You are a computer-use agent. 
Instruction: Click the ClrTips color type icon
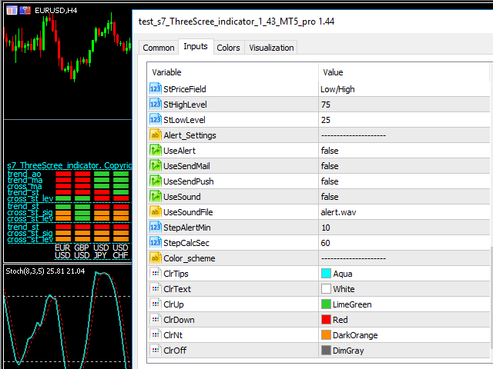point(155,274)
